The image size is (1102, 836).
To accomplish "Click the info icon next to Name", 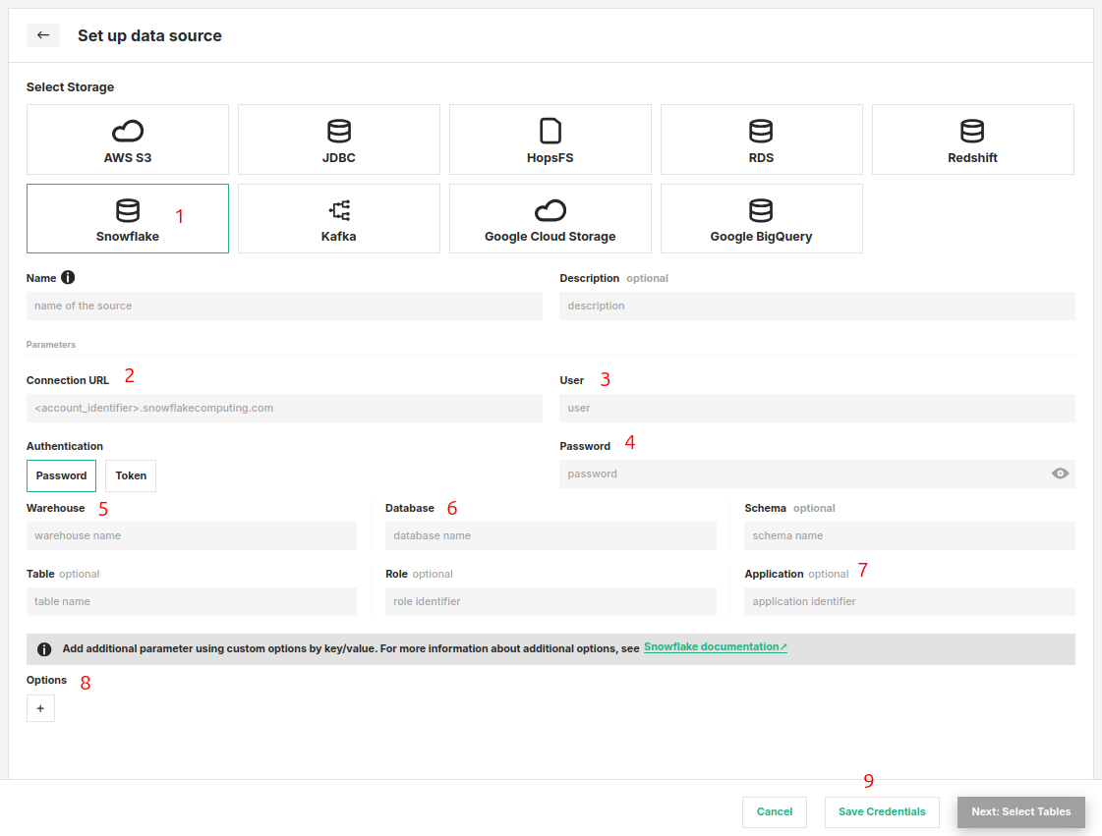I will click(x=68, y=278).
